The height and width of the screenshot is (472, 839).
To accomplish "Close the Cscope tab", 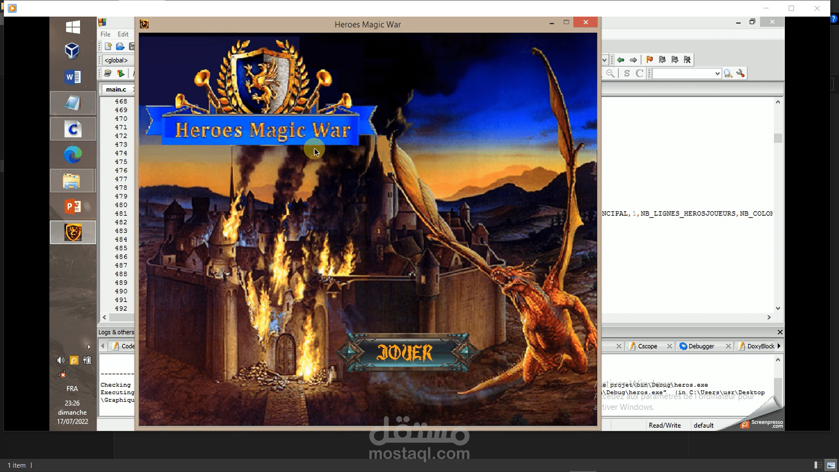I will pos(669,346).
